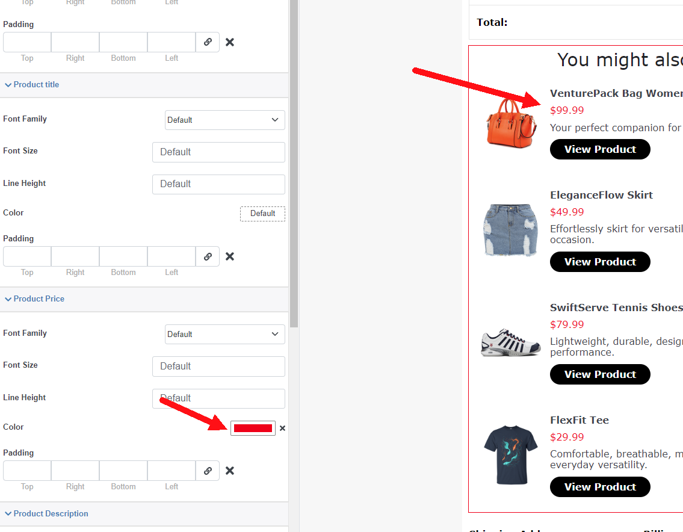Select the FlexFit Tee product title

(x=579, y=420)
